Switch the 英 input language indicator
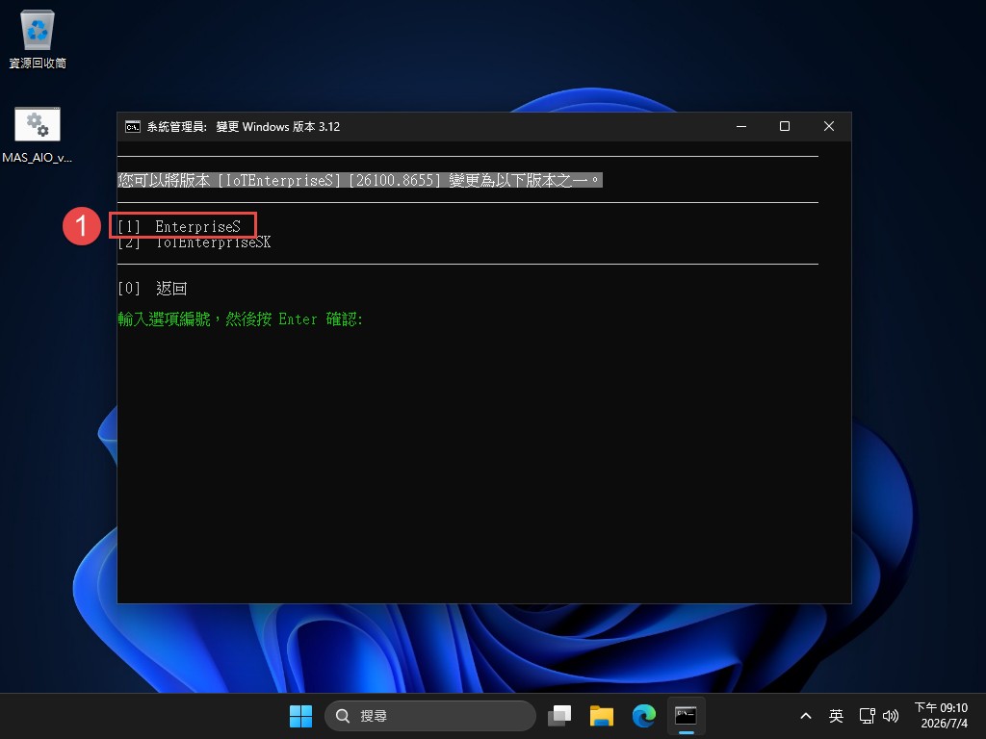The height and width of the screenshot is (739, 986). tap(836, 716)
